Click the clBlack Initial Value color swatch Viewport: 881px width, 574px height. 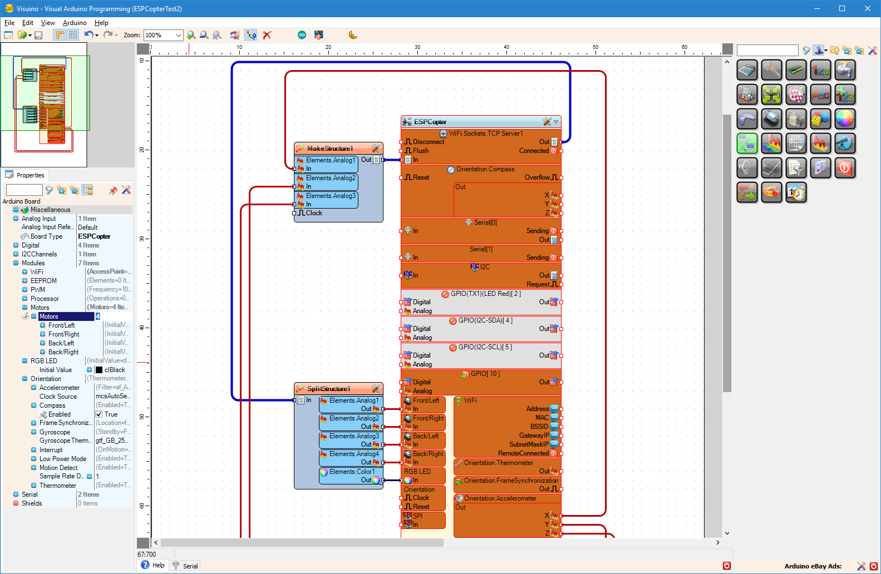[x=99, y=370]
